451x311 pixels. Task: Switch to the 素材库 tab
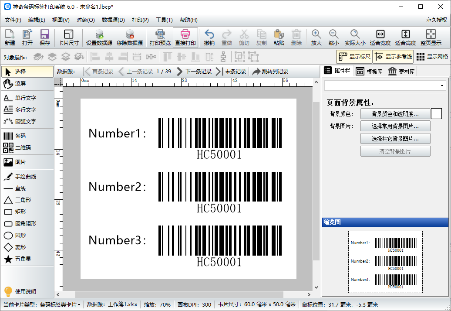click(401, 71)
